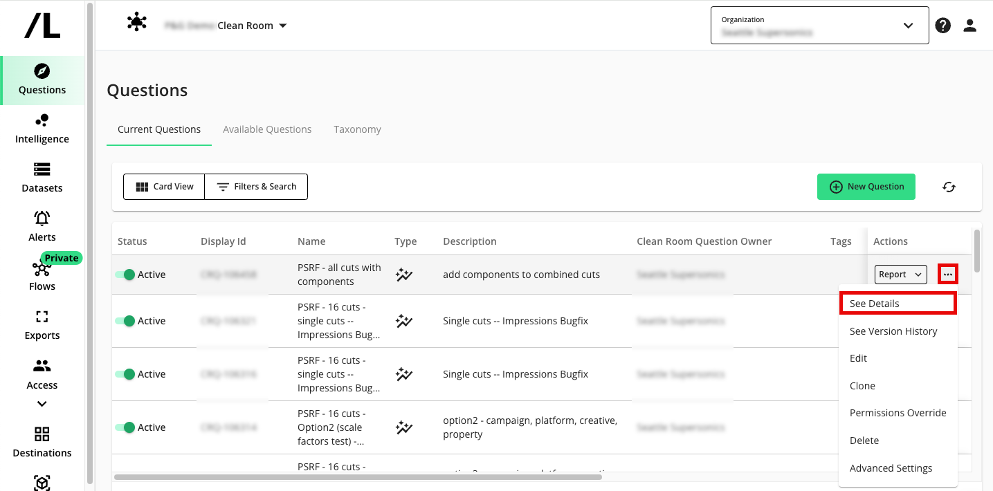Open the help question mark icon
The height and width of the screenshot is (491, 993).
click(942, 26)
